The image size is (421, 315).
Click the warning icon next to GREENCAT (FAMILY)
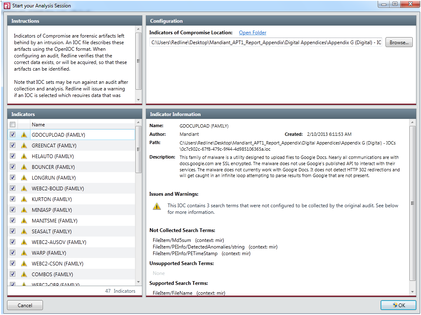(x=24, y=145)
